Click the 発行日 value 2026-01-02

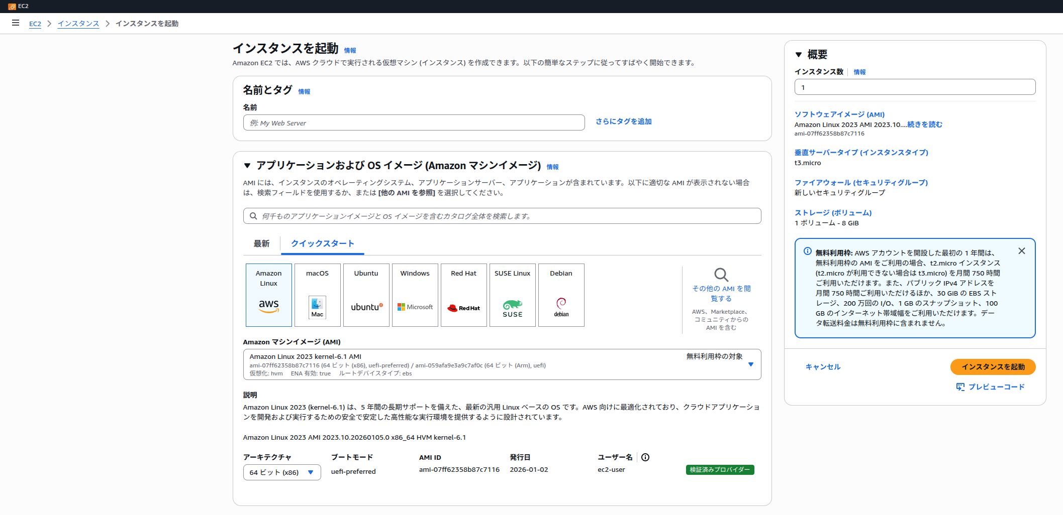pyautogui.click(x=529, y=470)
